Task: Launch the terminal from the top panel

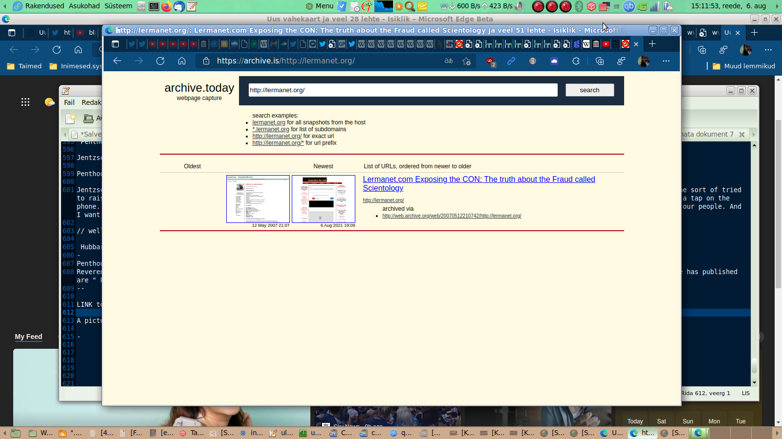Action: (x=154, y=6)
